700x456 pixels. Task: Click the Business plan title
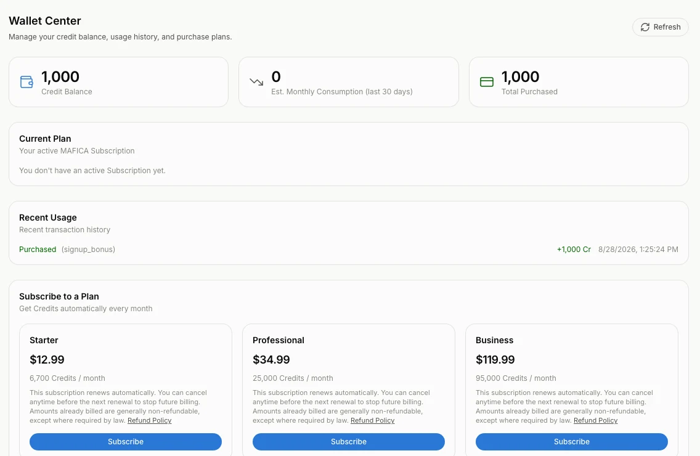click(494, 340)
